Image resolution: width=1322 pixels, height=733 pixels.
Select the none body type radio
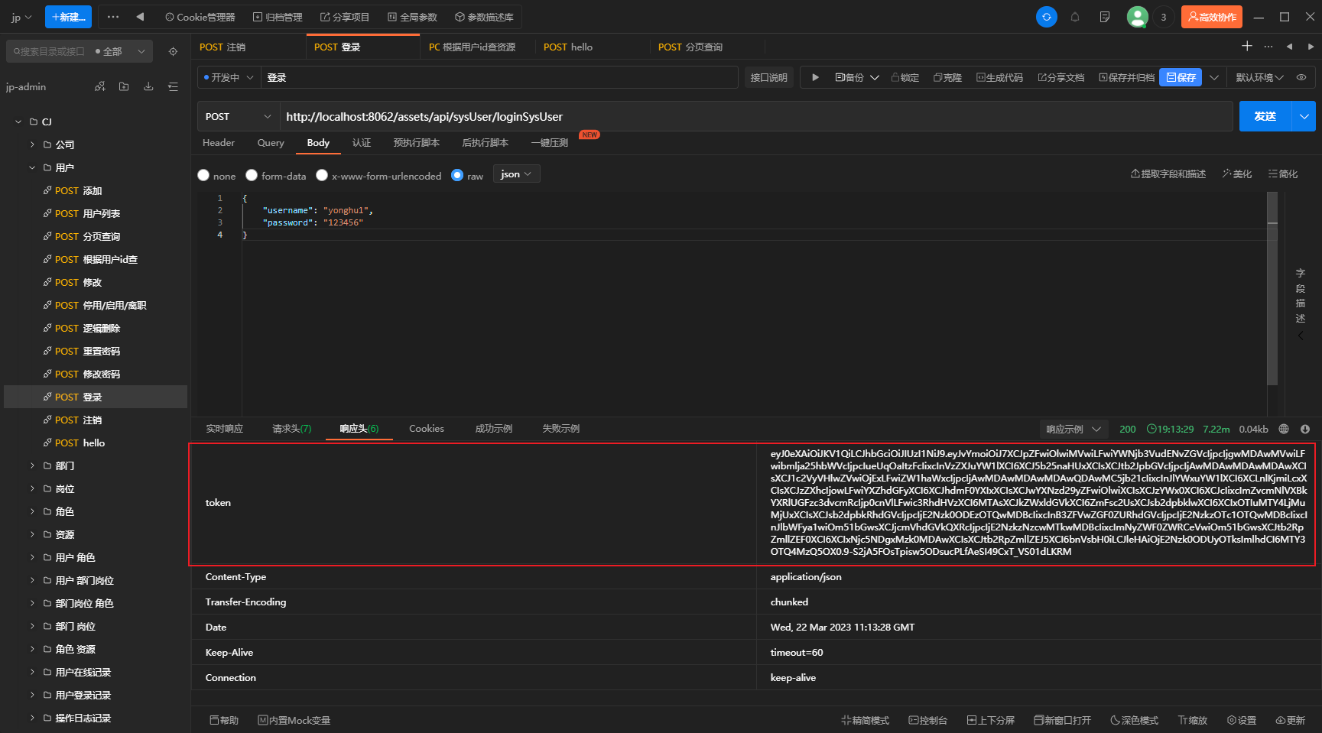tap(203, 175)
